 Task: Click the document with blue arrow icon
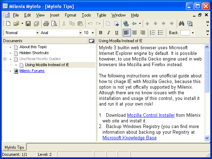(116, 24)
